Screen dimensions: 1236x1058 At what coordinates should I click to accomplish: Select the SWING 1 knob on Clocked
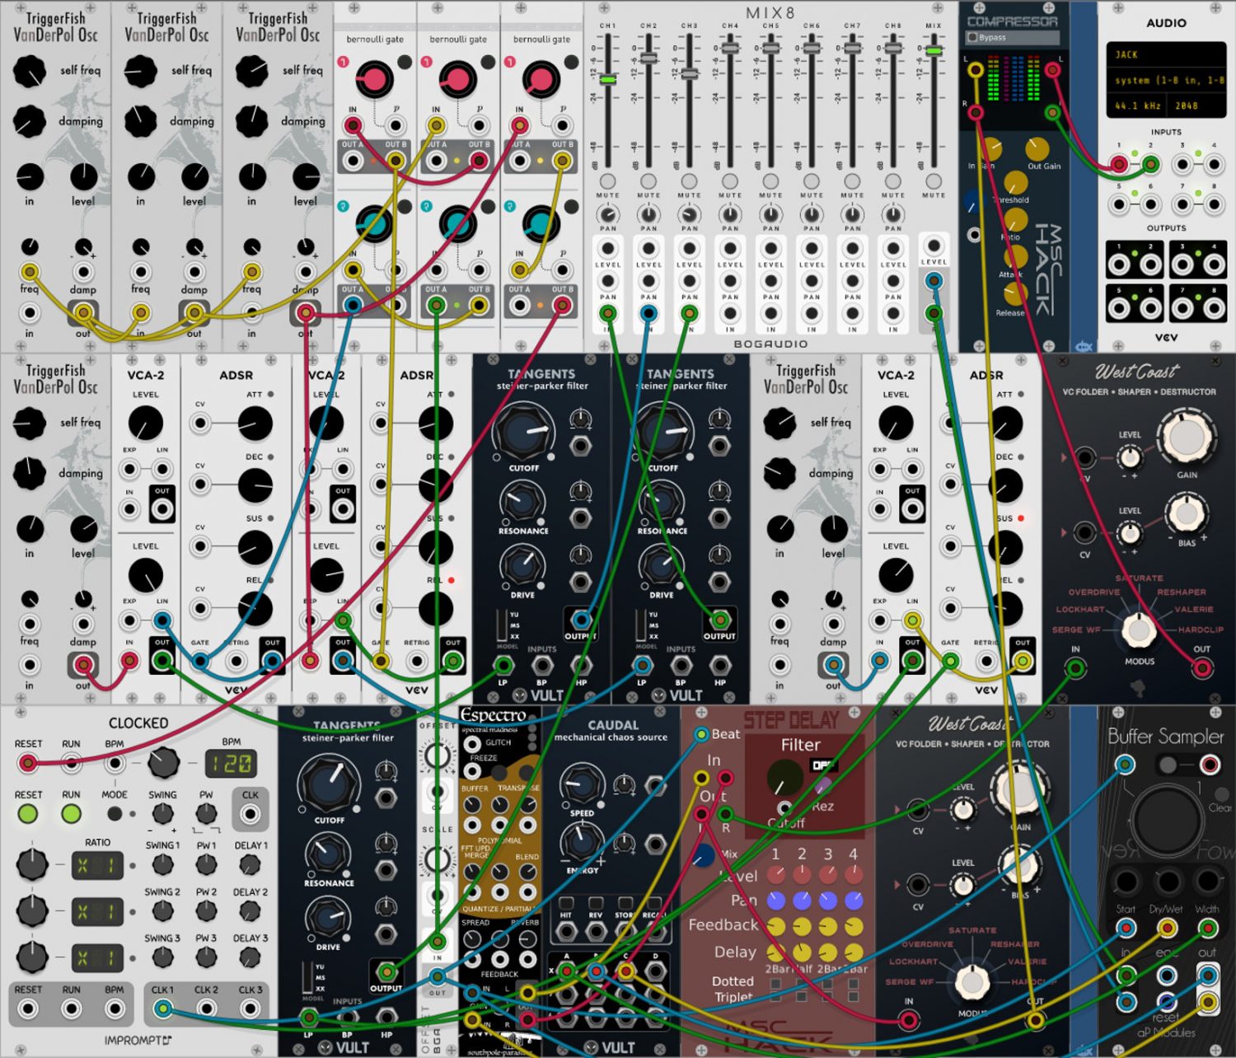[162, 865]
